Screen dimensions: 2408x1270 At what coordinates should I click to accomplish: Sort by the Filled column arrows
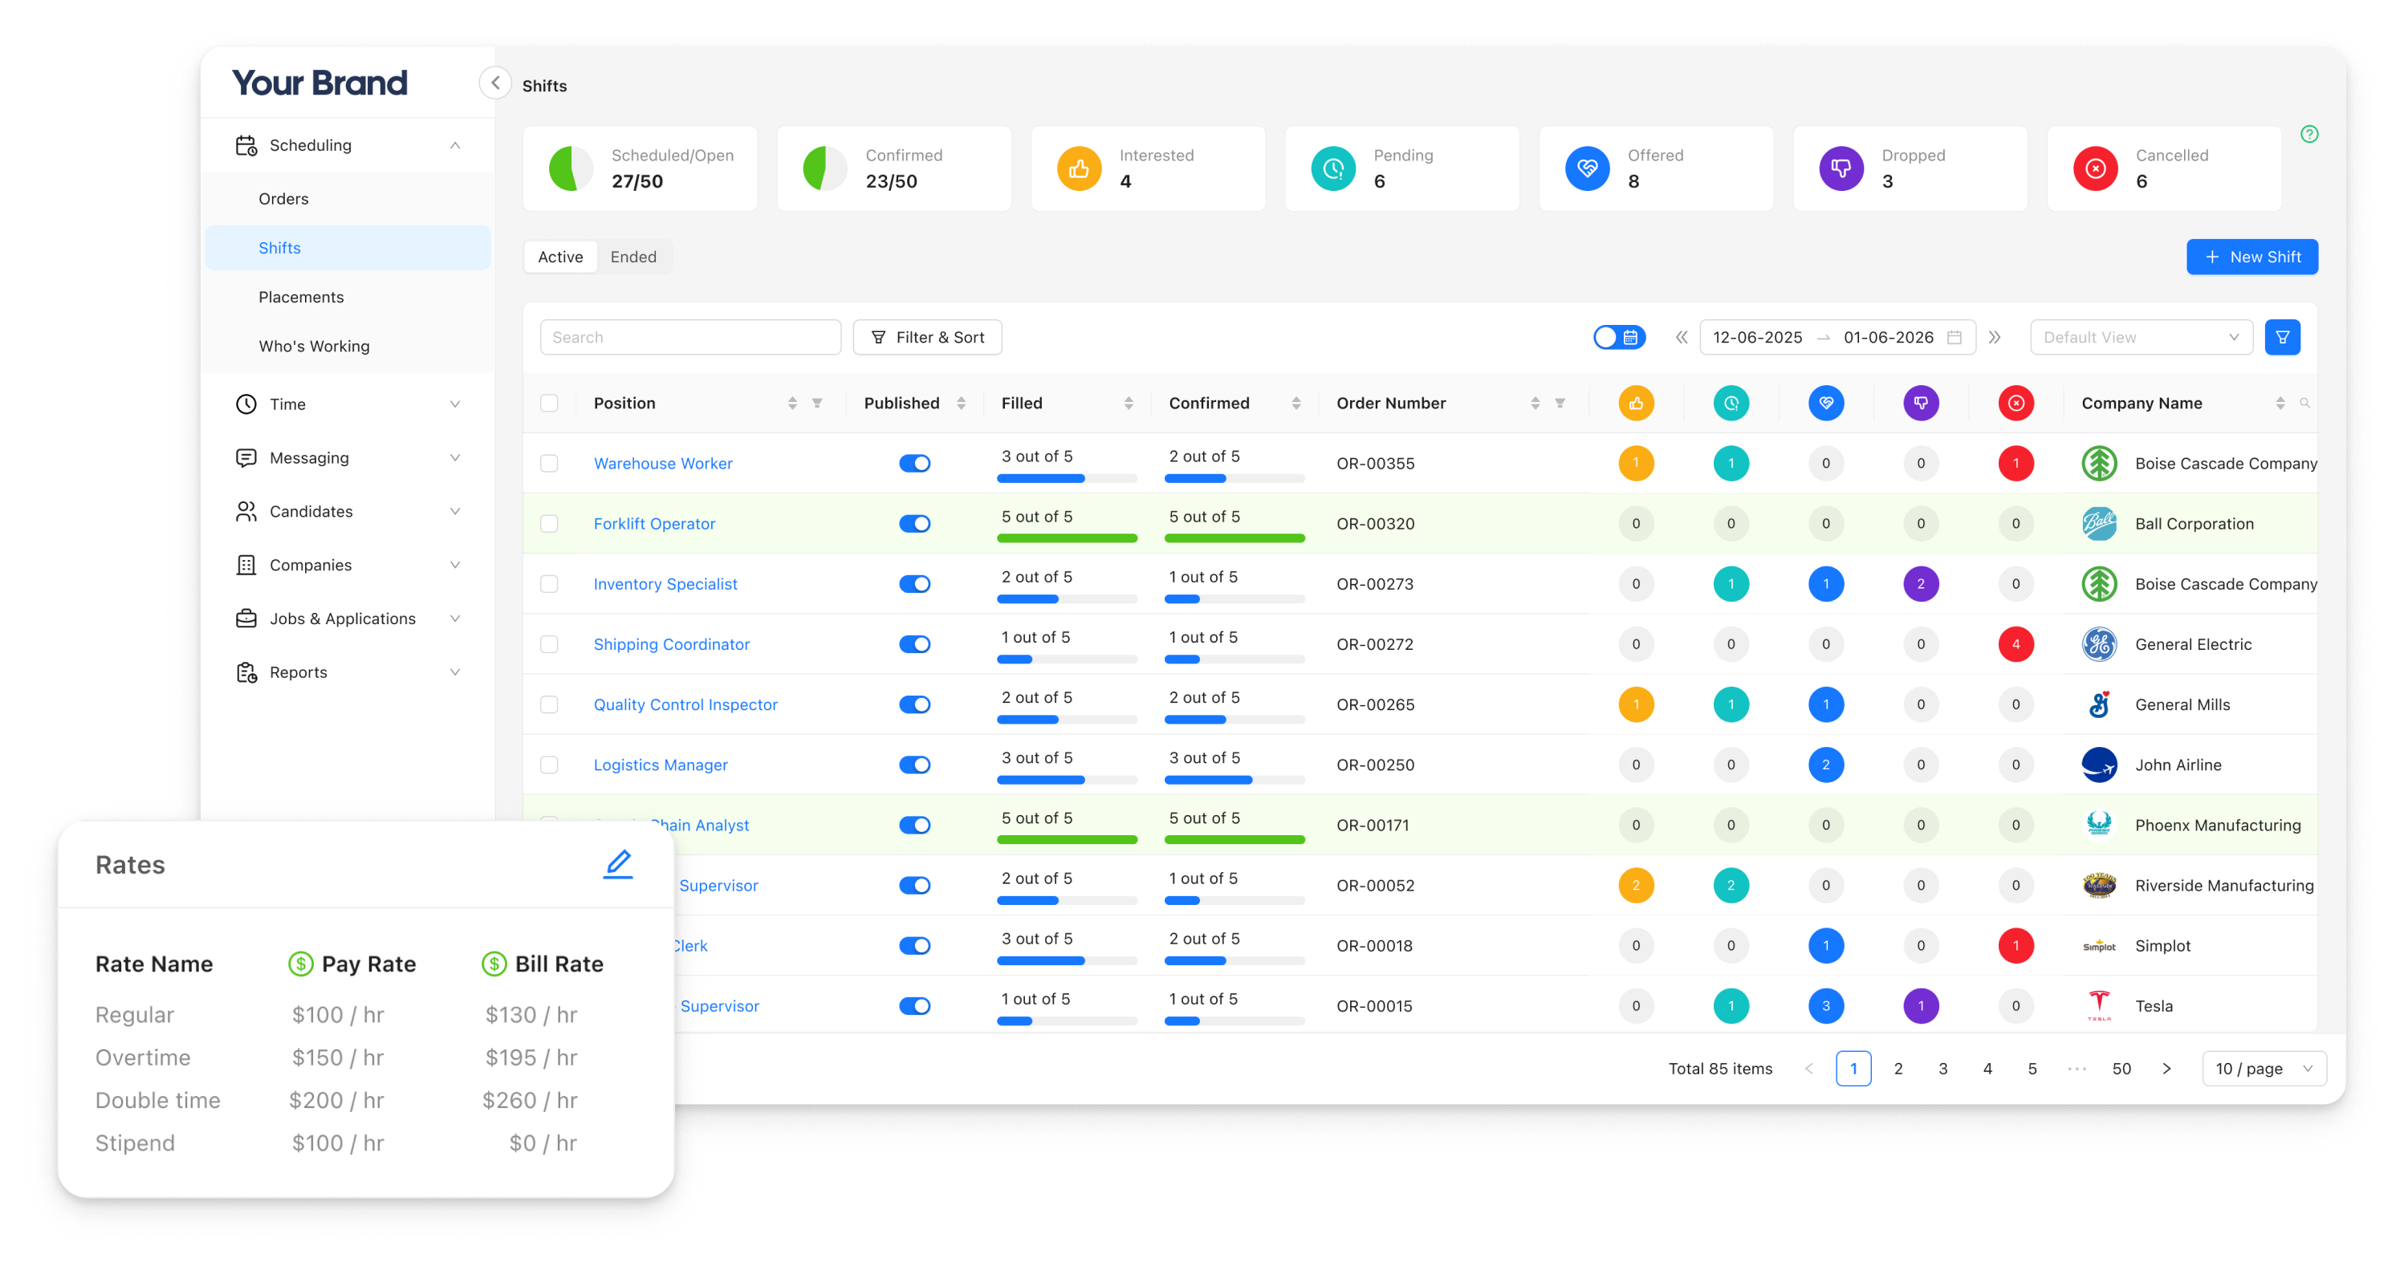click(1129, 404)
